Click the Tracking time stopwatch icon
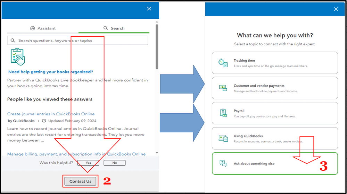The width and height of the screenshot is (347, 194). [223, 63]
